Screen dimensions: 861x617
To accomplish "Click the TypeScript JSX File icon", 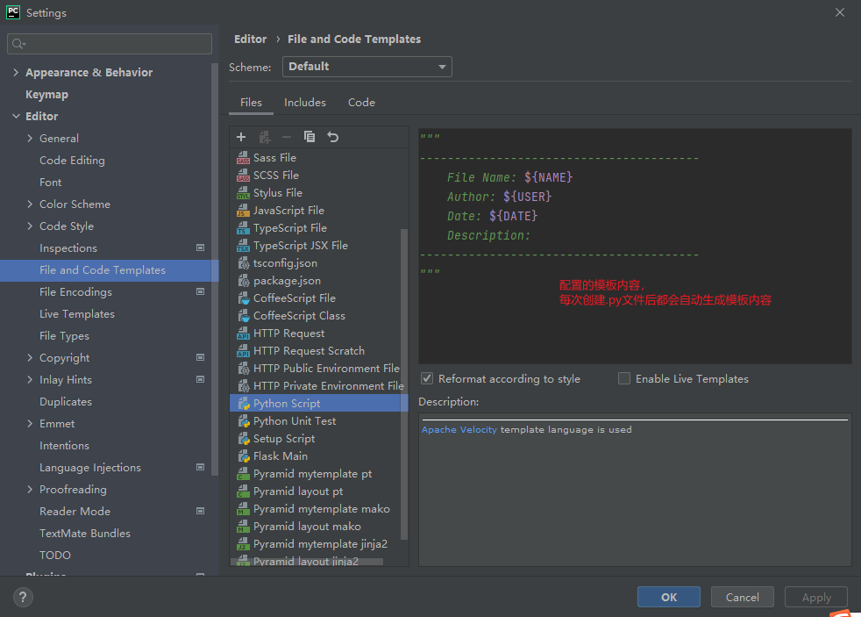I will (x=243, y=246).
